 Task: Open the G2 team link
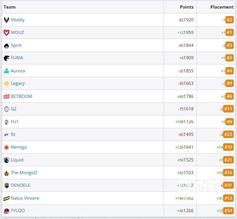pyautogui.click(x=14, y=109)
